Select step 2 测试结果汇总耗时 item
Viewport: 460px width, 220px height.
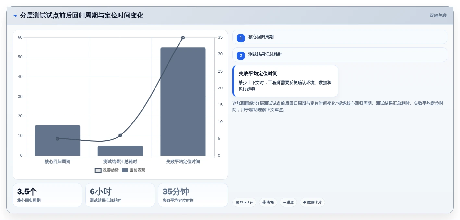(x=340, y=55)
